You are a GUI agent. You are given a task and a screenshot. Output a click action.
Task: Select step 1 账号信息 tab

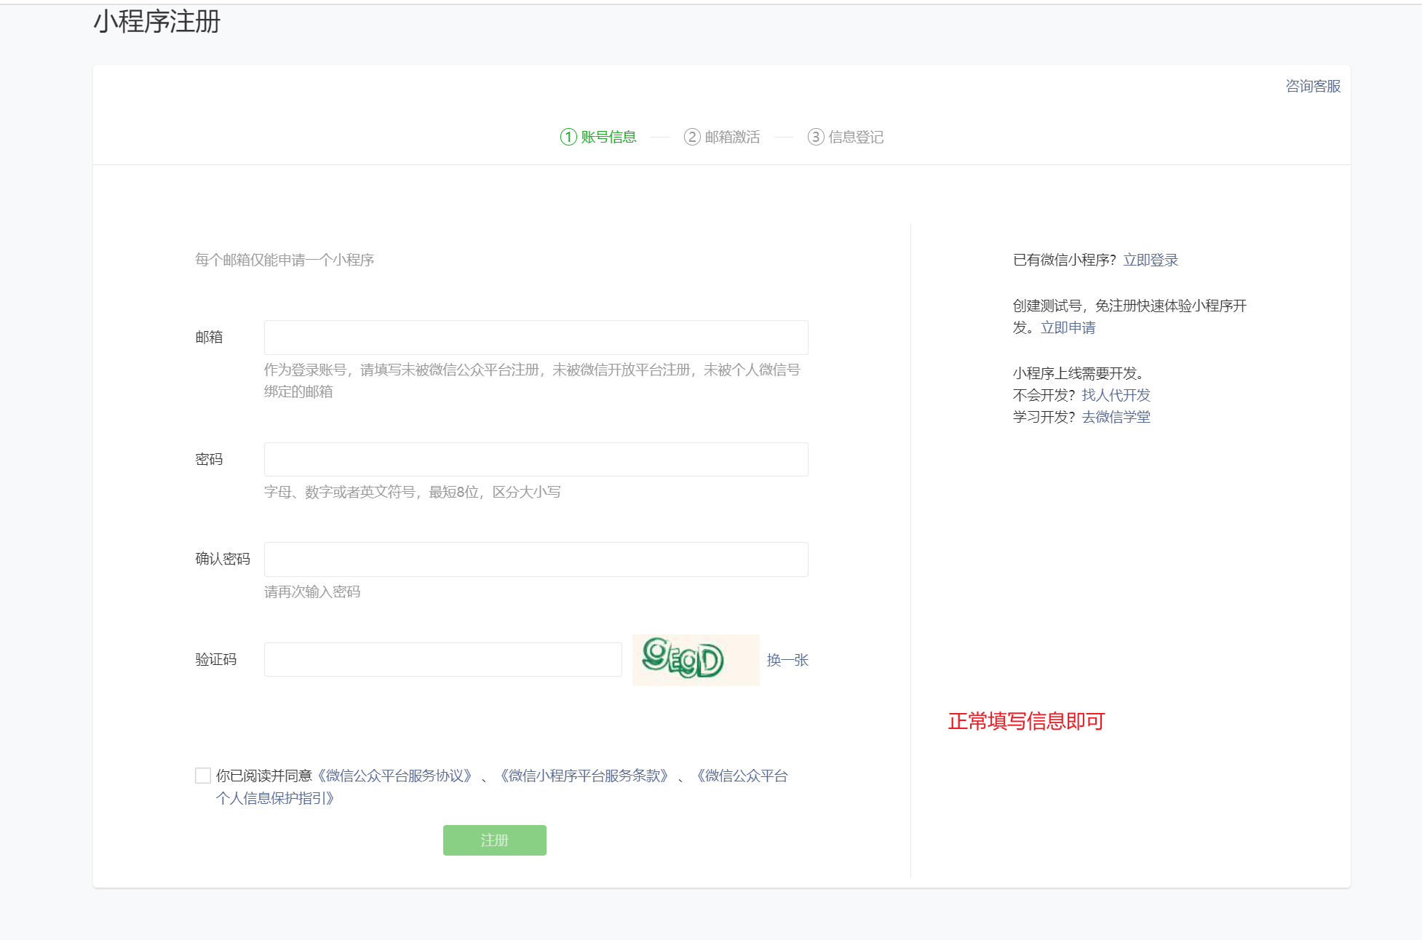pyautogui.click(x=598, y=137)
